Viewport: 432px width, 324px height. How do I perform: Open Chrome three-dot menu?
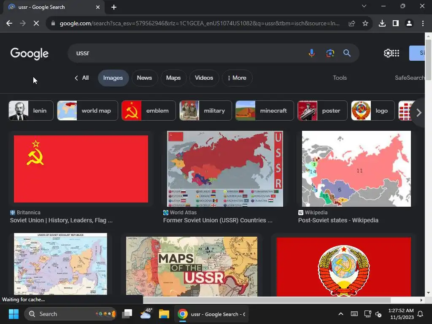423,24
